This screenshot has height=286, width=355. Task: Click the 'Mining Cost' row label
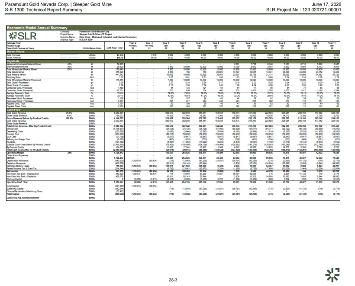pos(12,129)
